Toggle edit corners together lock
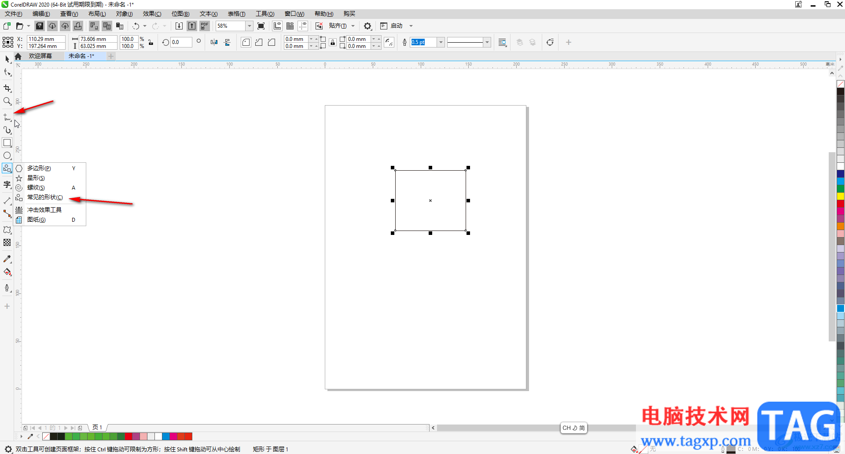This screenshot has width=845, height=454. click(333, 42)
